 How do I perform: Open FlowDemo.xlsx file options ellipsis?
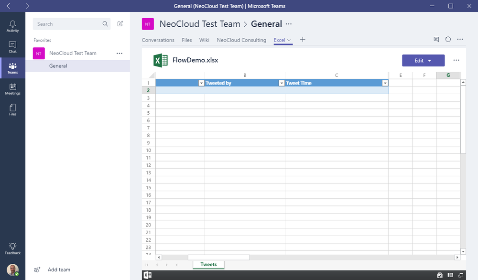(456, 60)
